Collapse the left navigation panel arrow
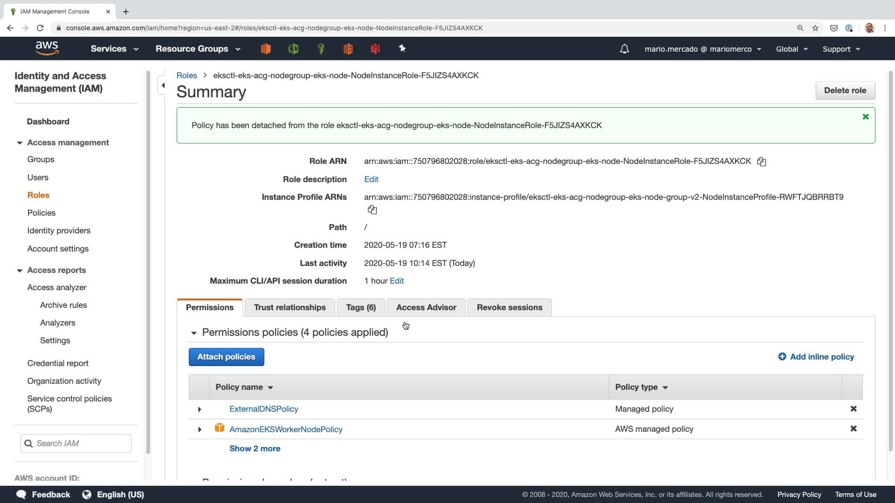This screenshot has width=895, height=503. pyautogui.click(x=163, y=85)
